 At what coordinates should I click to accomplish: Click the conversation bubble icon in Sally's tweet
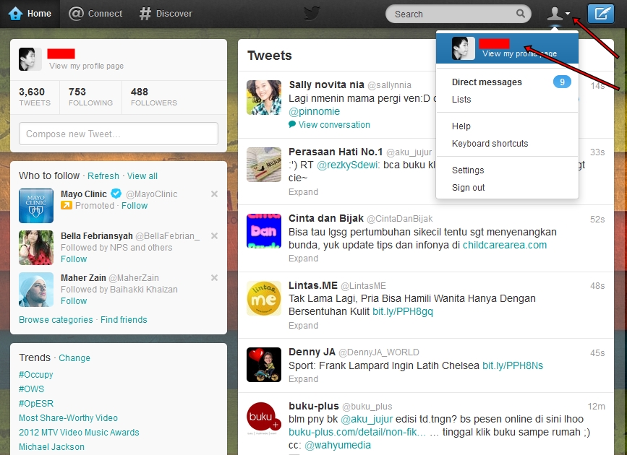click(x=292, y=124)
